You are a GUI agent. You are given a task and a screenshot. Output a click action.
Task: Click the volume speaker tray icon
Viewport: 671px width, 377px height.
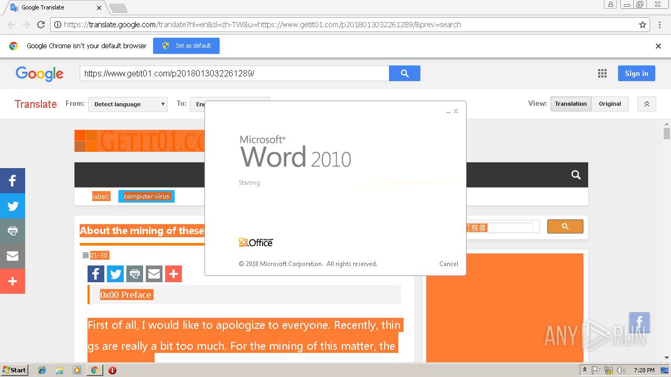tap(621, 370)
